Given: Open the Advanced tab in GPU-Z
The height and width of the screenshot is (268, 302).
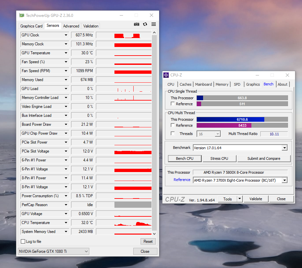Looking at the screenshot, I should (71, 26).
